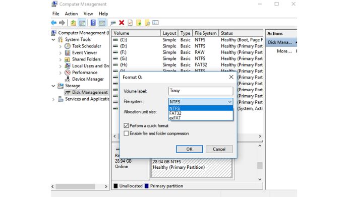Click the disk map vertical scrollbar thumb

click(260, 166)
